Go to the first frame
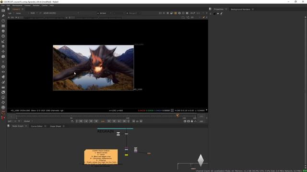The image size is (307, 172). click(81, 121)
